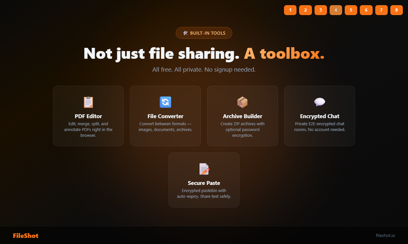
Task: Open the Encrypted Chat card
Action: [x=319, y=116]
